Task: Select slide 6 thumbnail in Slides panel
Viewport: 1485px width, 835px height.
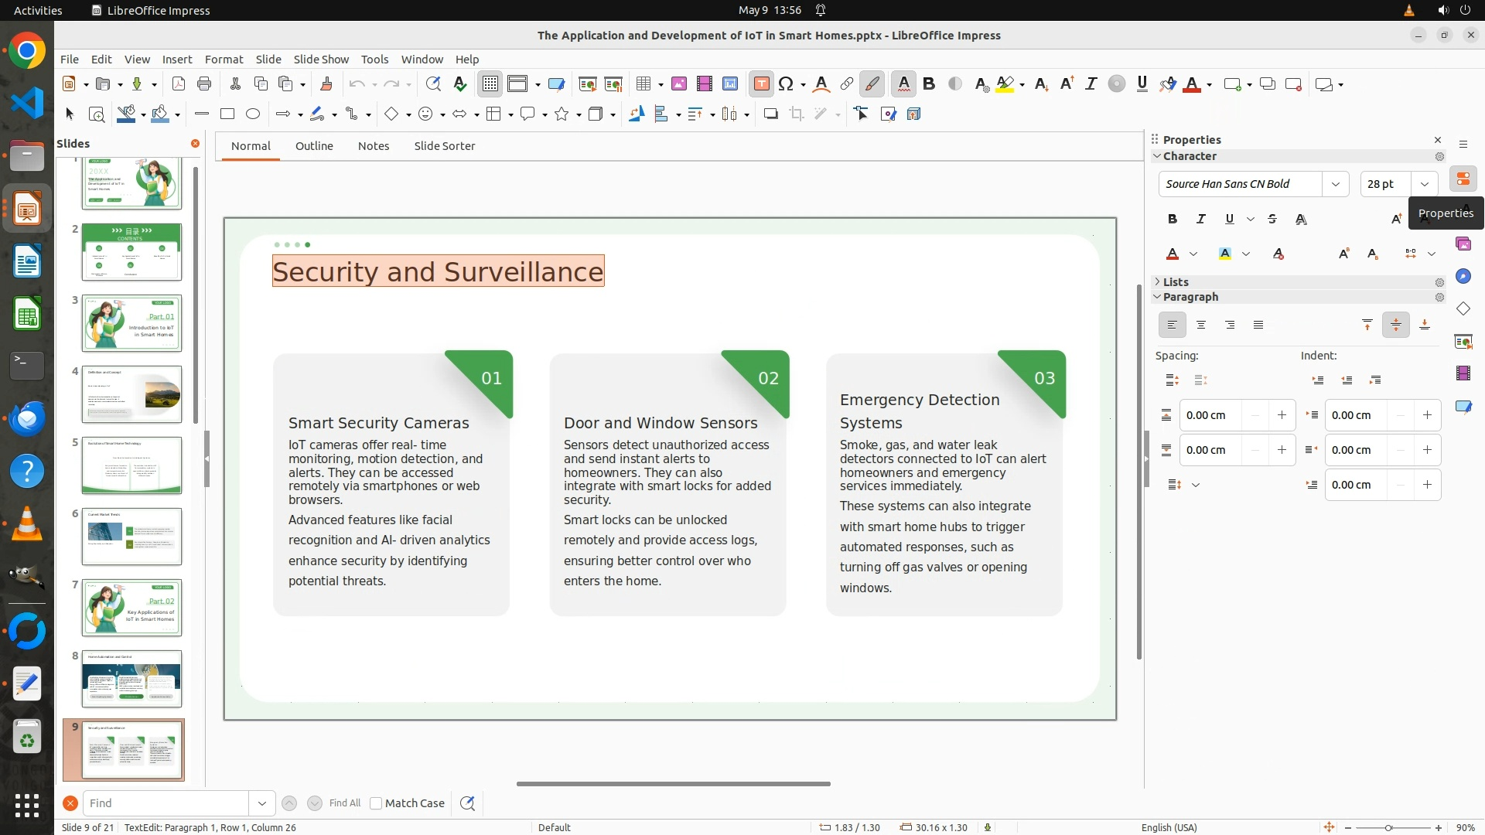Action: (x=131, y=536)
